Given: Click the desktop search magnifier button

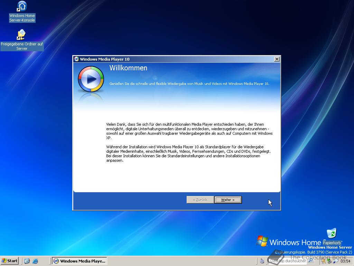Looking at the screenshot, I should (x=311, y=261).
